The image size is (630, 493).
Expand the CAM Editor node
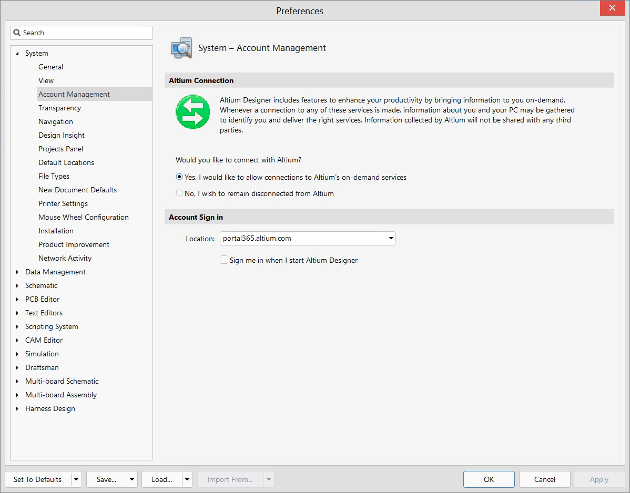point(17,340)
